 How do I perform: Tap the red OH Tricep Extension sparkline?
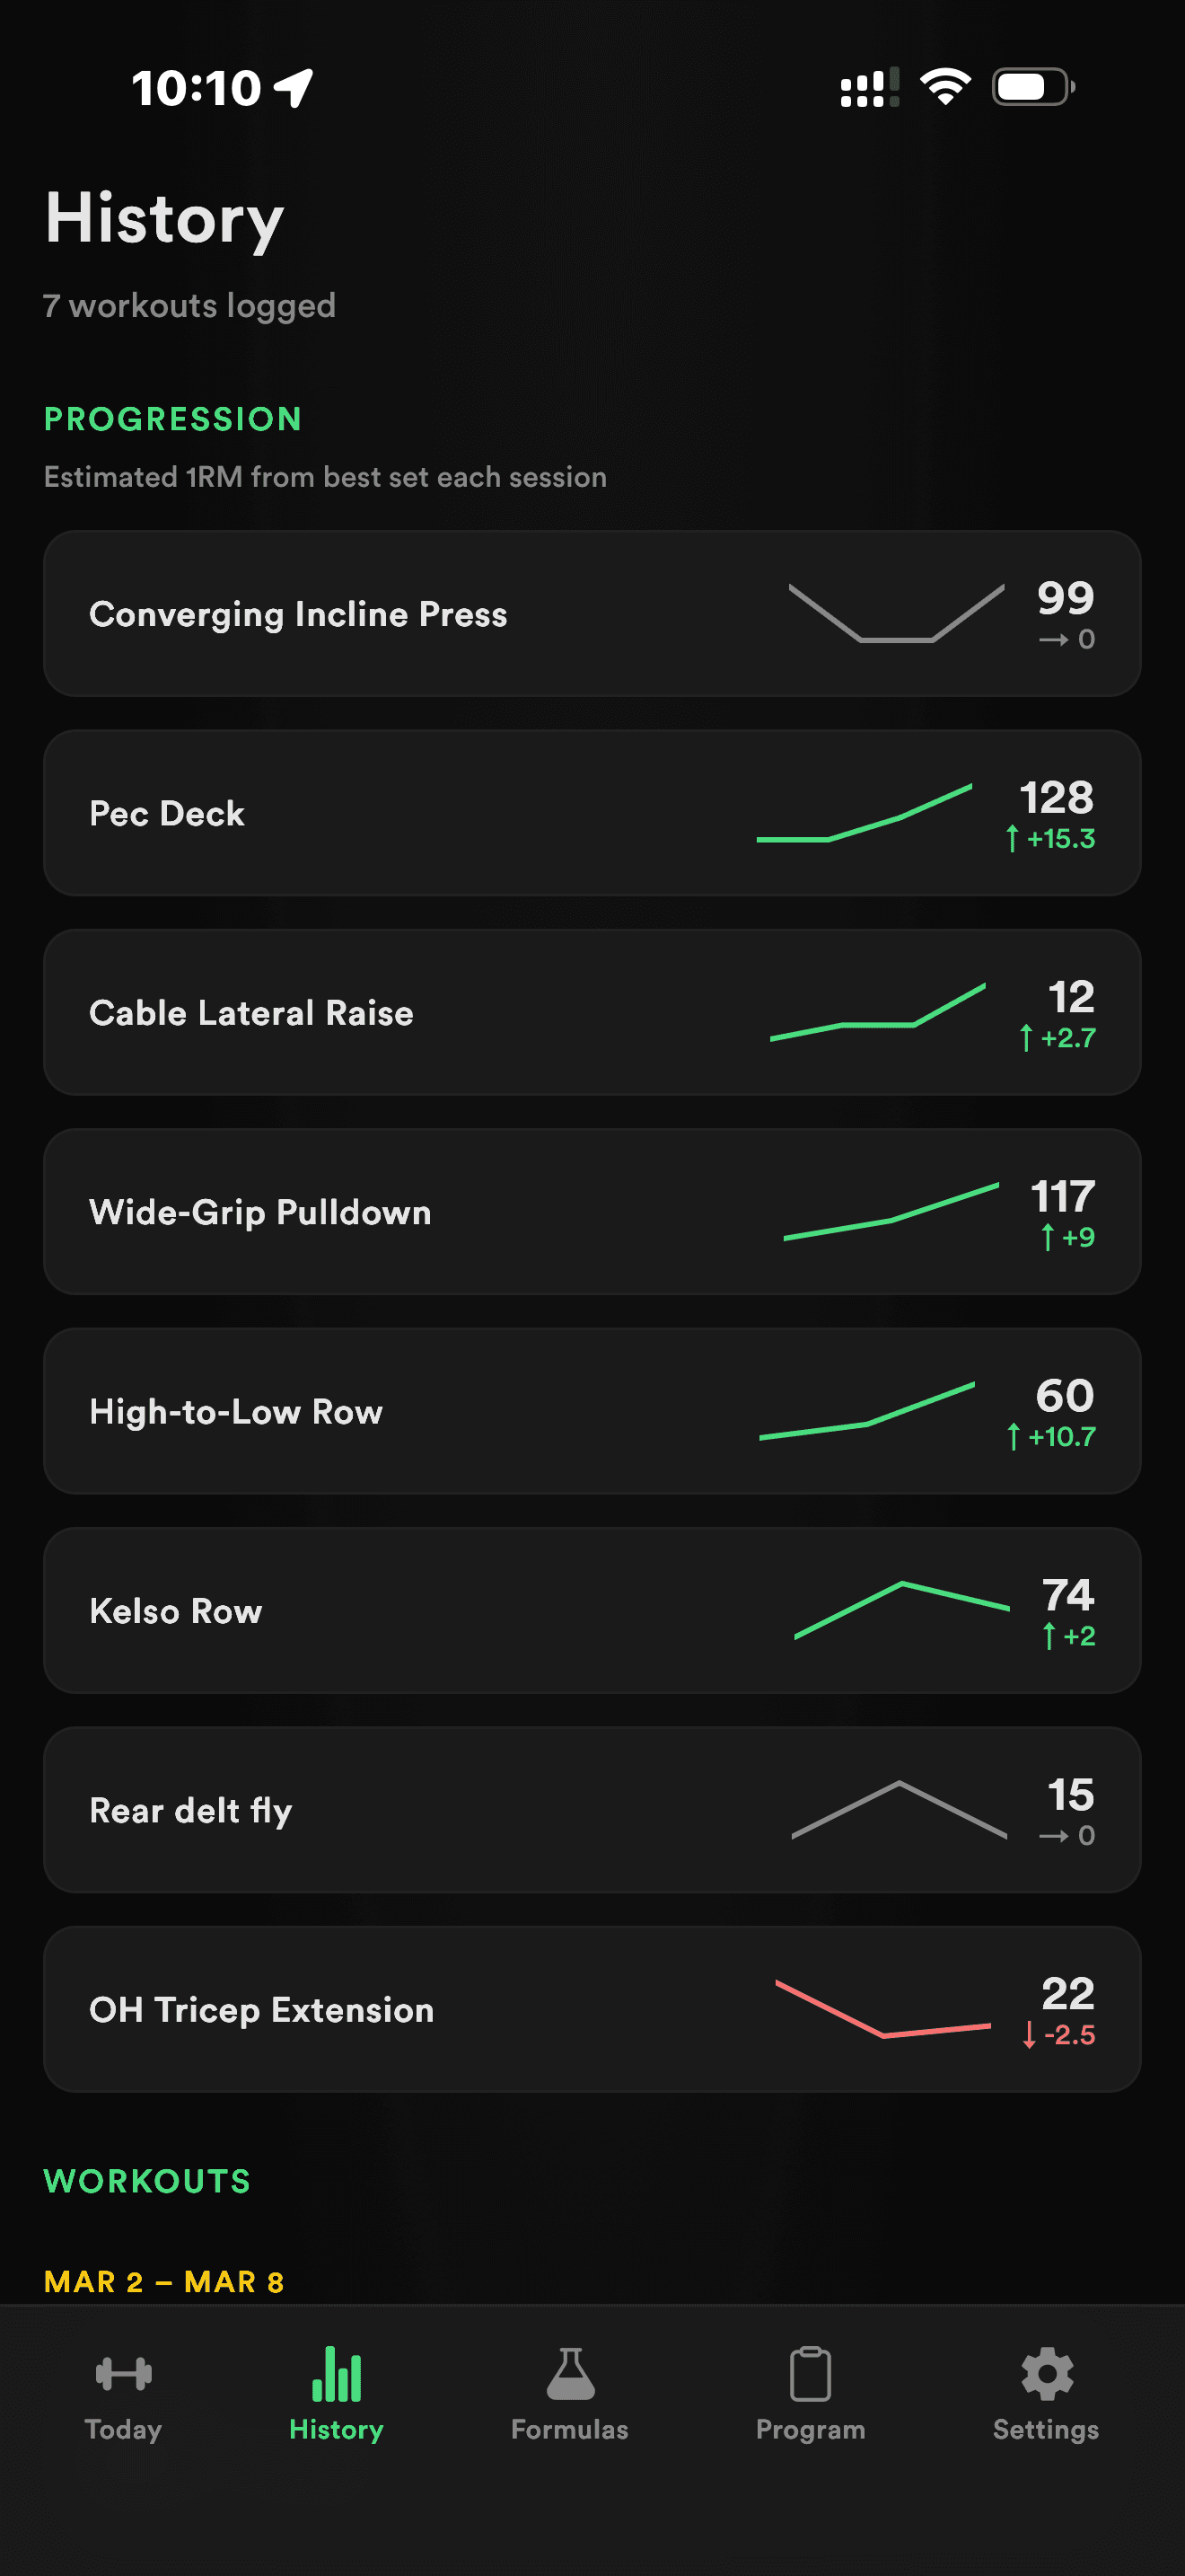tap(882, 2009)
